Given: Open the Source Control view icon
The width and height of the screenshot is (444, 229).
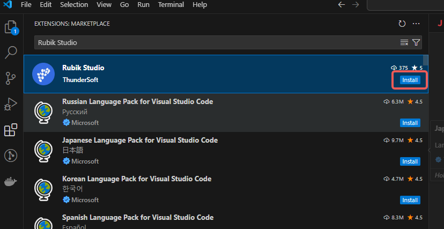Looking at the screenshot, I should tap(11, 78).
